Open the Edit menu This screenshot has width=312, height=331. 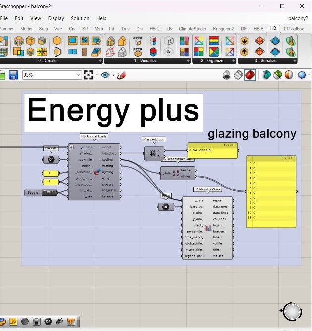coord(19,18)
